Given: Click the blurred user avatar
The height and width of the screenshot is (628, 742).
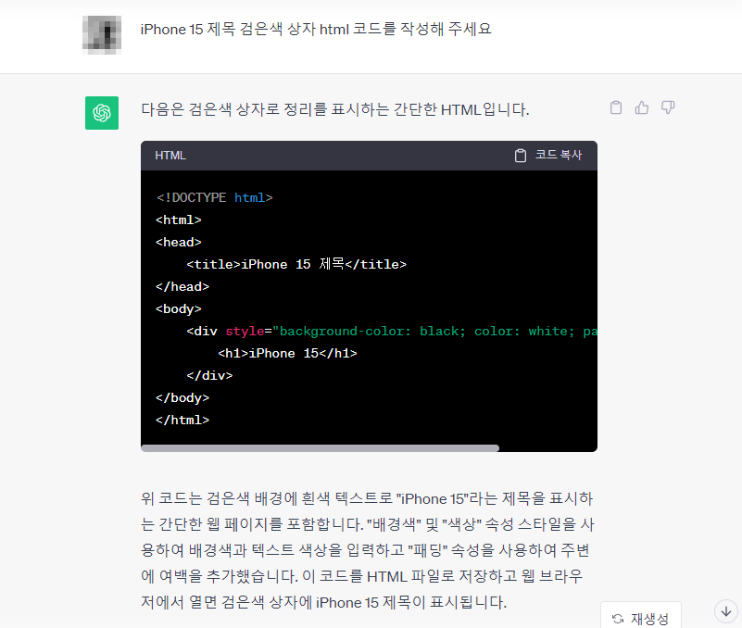Looking at the screenshot, I should (102, 35).
